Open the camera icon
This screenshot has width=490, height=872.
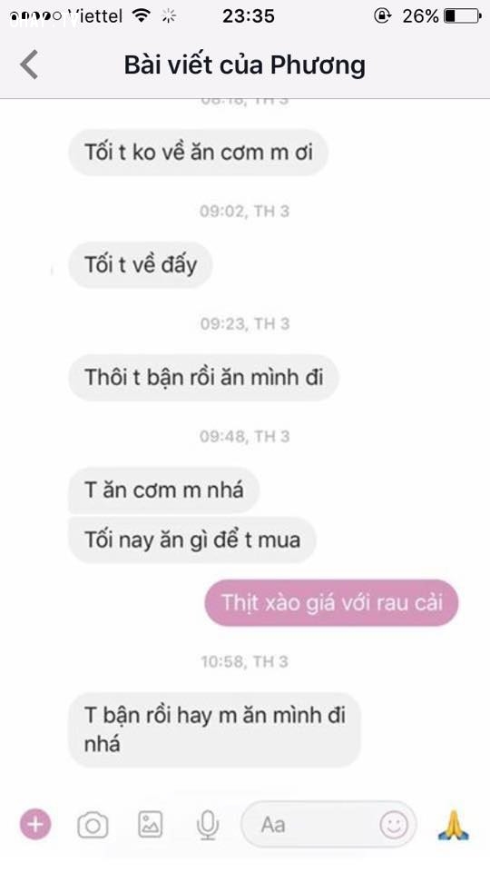coord(93,825)
